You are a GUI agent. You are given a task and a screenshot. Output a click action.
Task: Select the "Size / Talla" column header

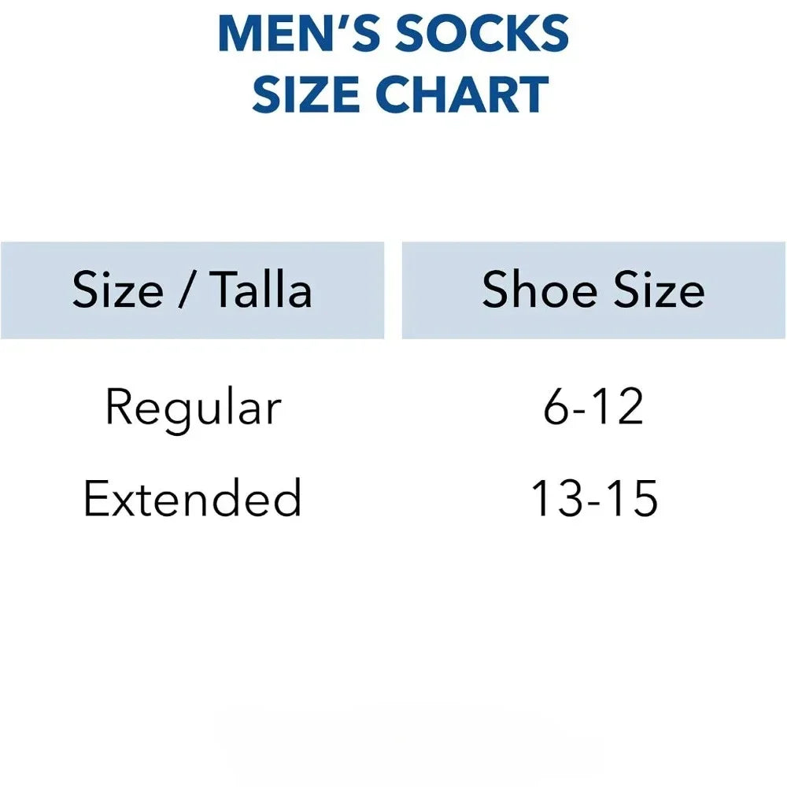click(192, 290)
